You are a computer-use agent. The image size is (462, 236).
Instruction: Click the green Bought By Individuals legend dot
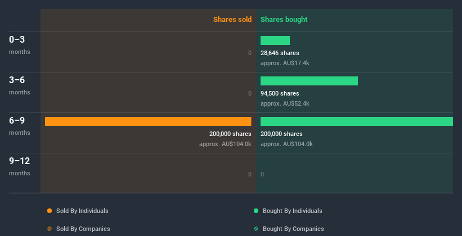pos(256,211)
